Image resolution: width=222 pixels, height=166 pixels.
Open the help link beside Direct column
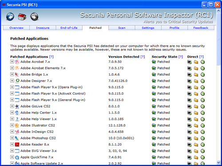pyautogui.click(x=202, y=57)
